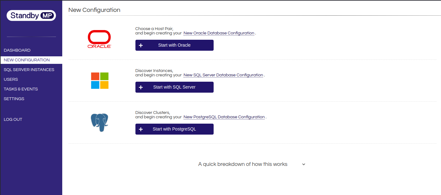Expand A quick breakdown of how this works
The width and height of the screenshot is (441, 195).
(243, 164)
